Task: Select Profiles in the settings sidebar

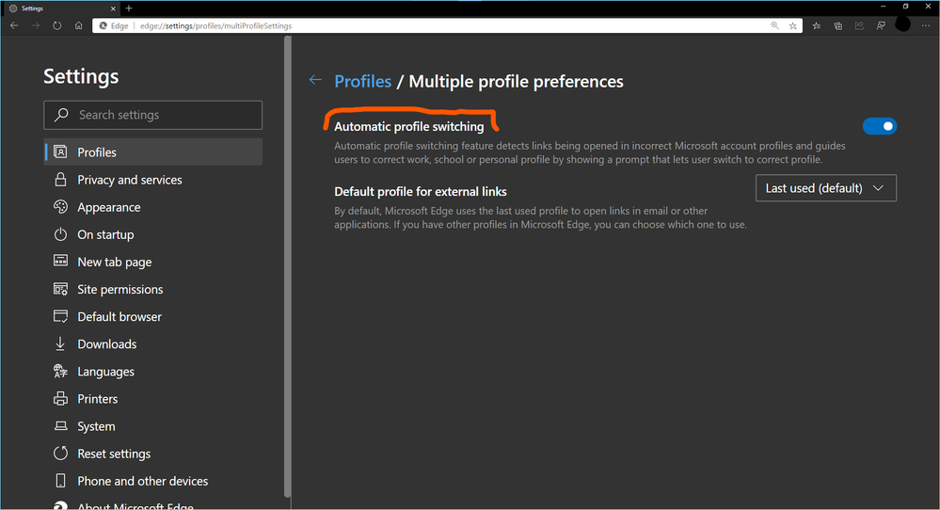Action: (x=152, y=152)
